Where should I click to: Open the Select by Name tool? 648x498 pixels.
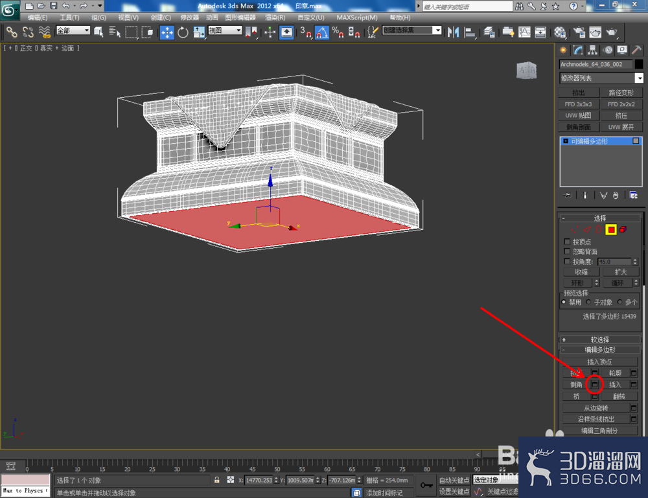115,32
